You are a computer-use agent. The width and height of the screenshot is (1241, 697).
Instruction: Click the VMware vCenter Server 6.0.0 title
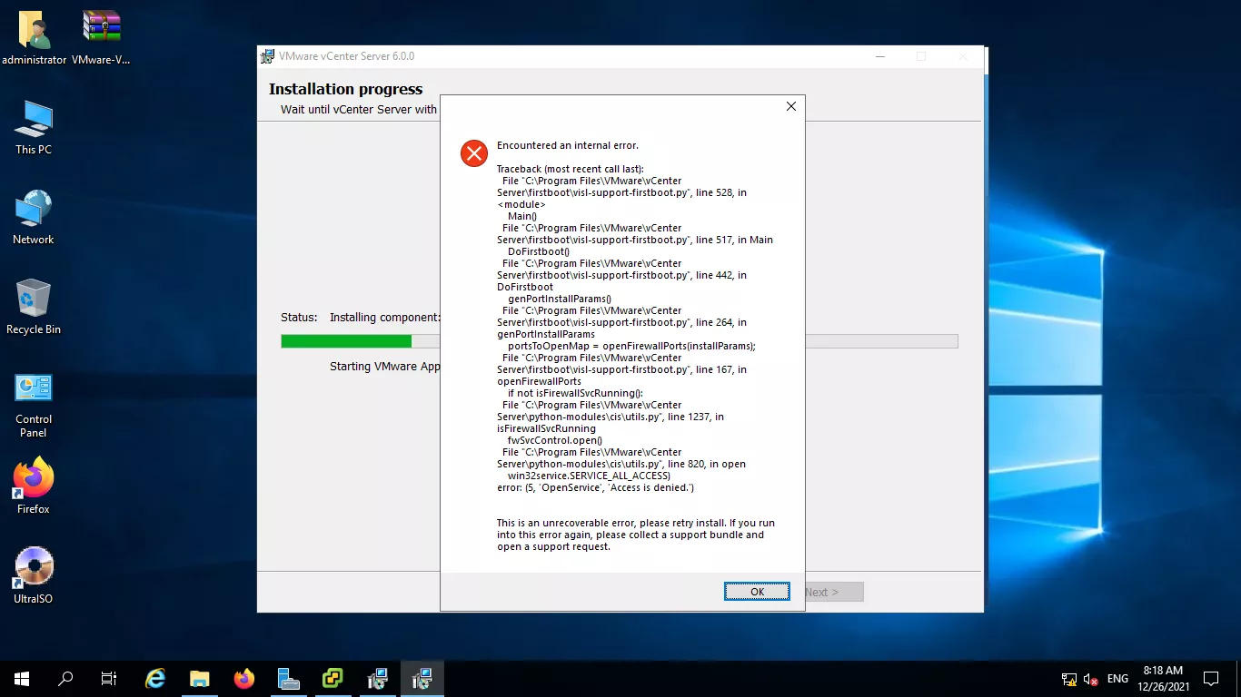(346, 56)
